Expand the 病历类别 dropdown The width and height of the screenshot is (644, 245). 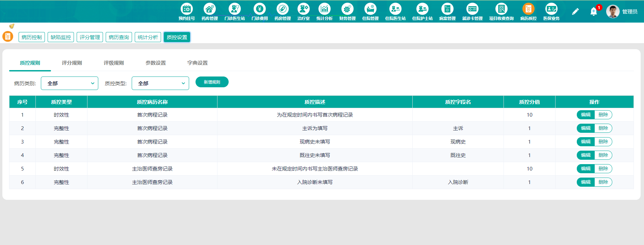(70, 83)
